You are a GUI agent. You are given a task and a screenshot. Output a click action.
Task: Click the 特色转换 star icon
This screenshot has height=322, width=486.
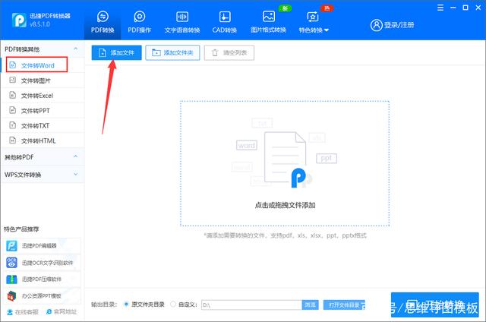312,17
